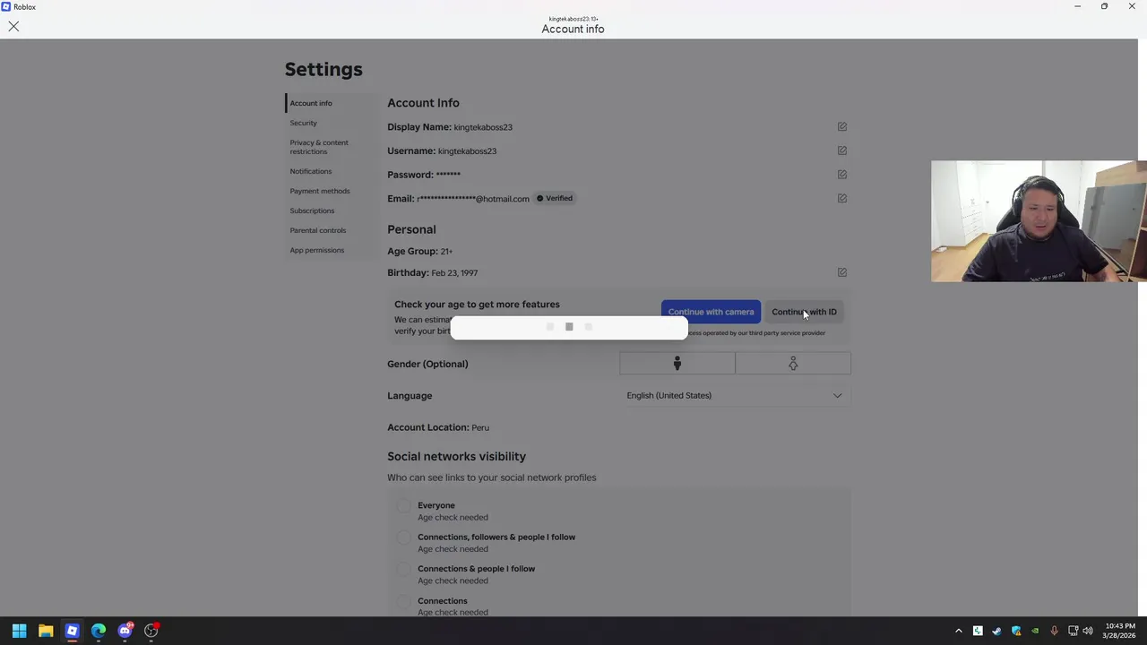Open the Subscriptions tab
The image size is (1147, 645).
coord(312,211)
